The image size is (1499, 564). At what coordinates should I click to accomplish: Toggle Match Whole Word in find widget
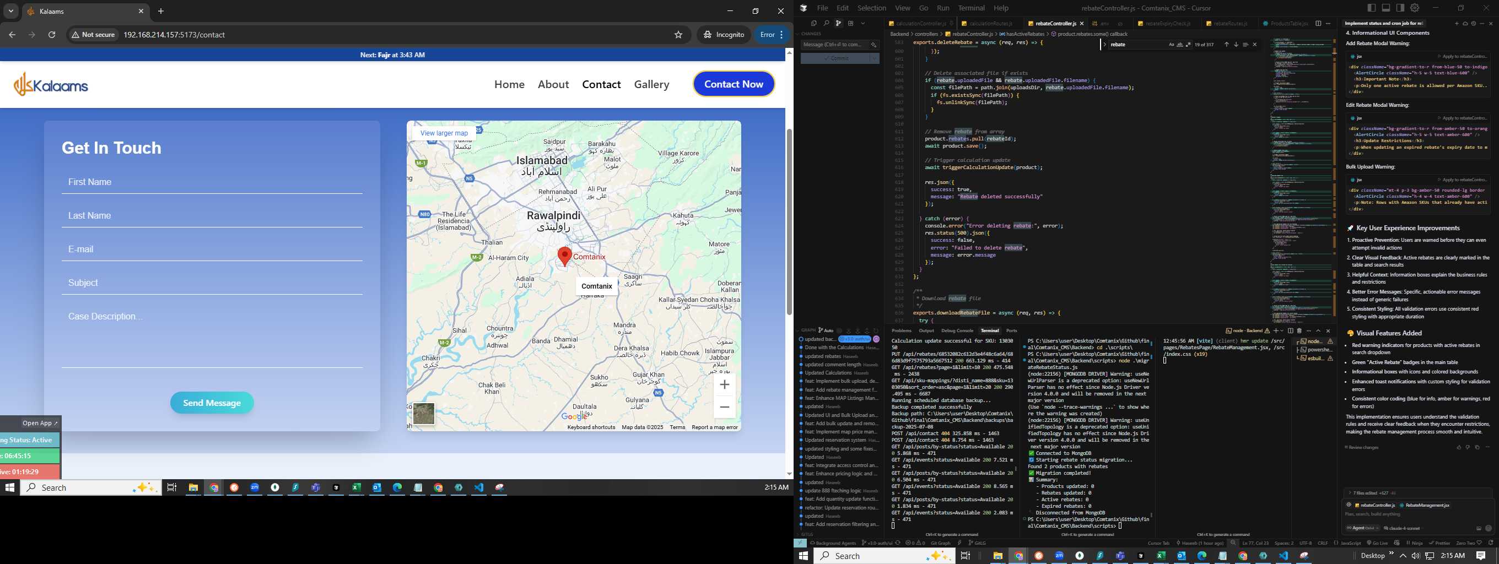pos(1180,44)
